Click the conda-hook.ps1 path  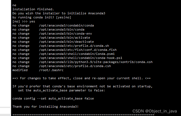(81, 58)
